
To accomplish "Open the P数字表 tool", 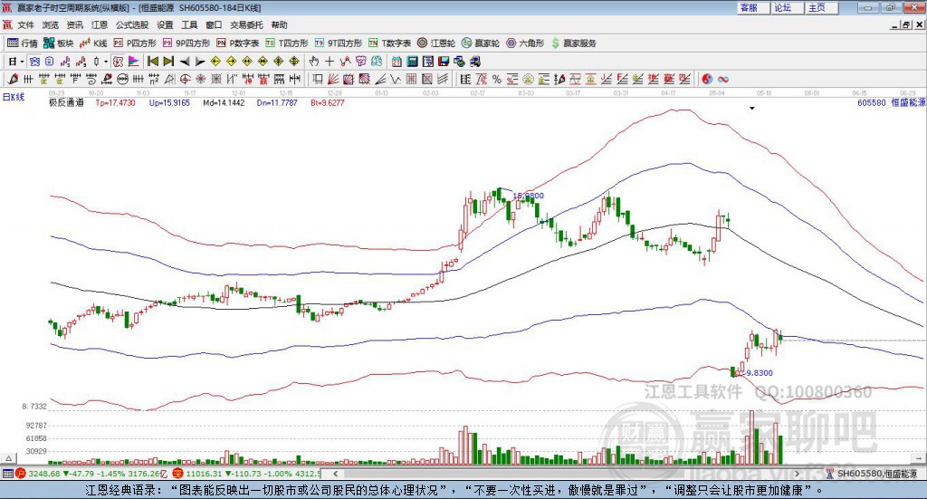I will pos(238,43).
